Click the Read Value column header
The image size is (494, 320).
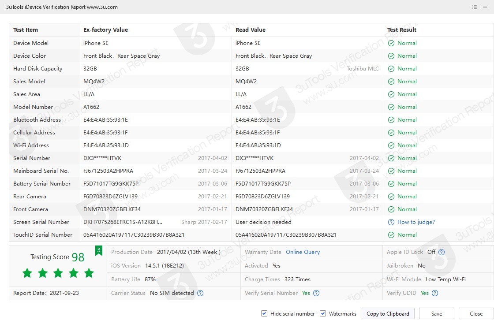(x=251, y=30)
